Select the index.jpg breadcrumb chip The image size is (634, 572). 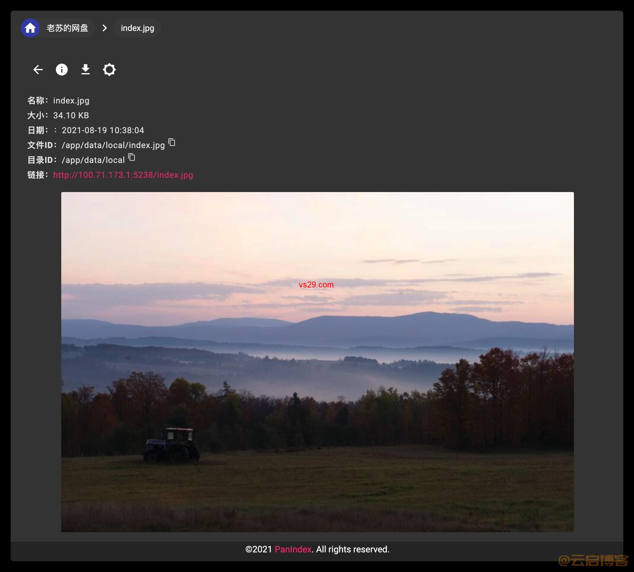coord(137,28)
